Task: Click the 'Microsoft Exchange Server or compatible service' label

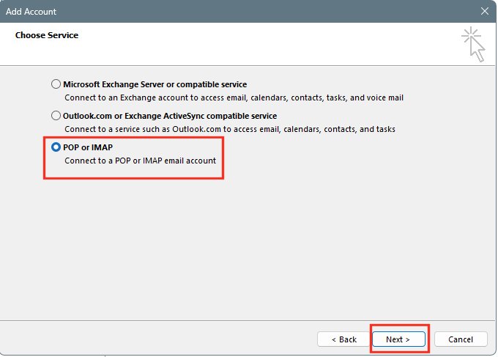Action: [155, 84]
